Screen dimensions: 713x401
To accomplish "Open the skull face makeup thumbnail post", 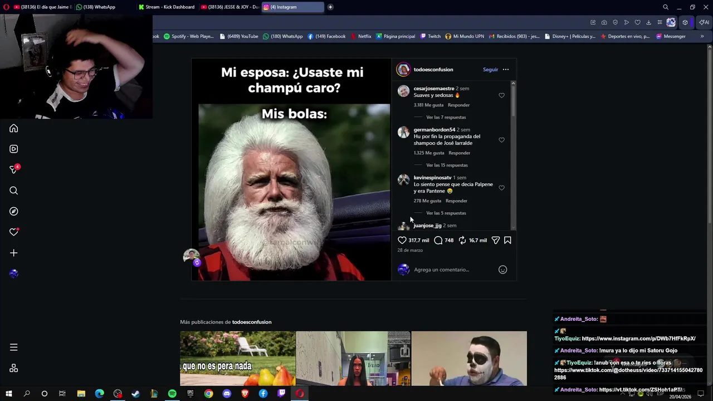I will (x=469, y=358).
